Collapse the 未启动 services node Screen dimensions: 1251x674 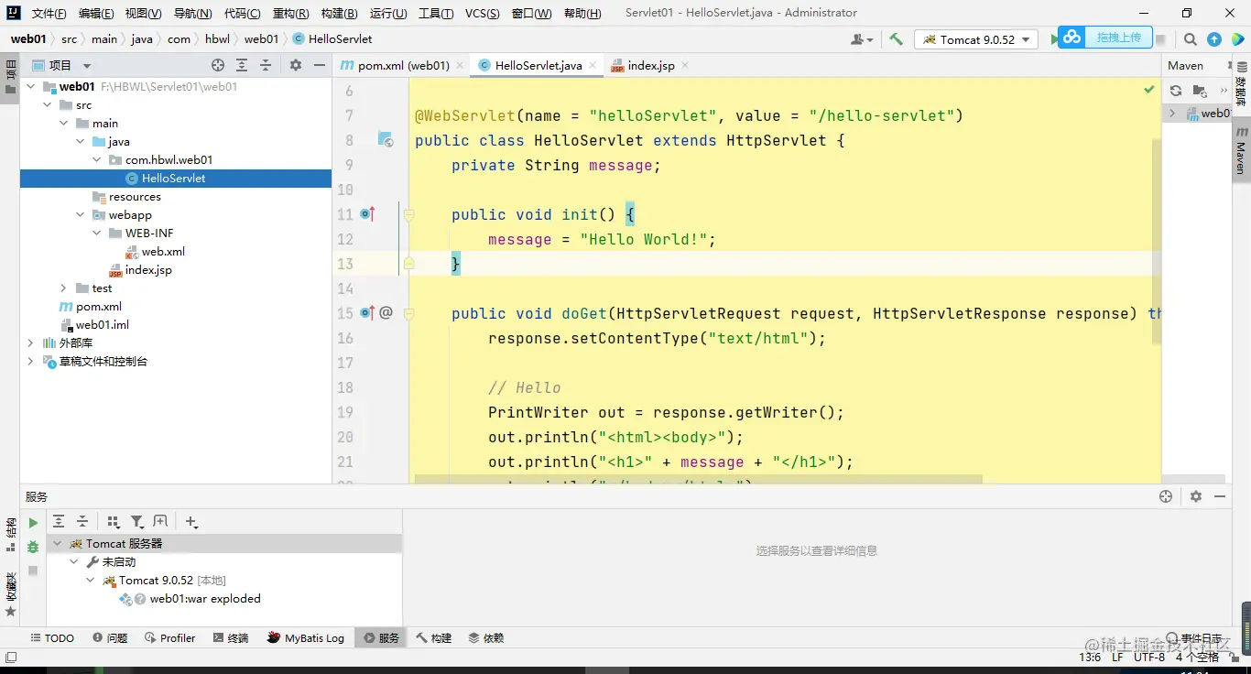[x=74, y=562]
